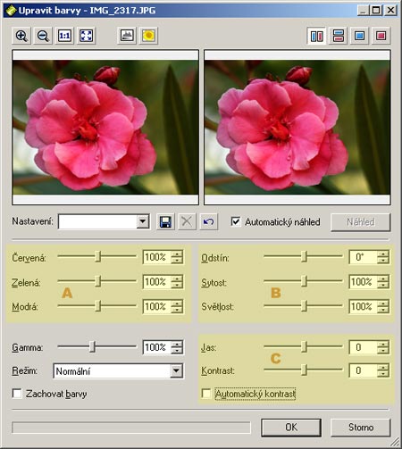Close the Upravit barvy dialog window

click(390, 11)
